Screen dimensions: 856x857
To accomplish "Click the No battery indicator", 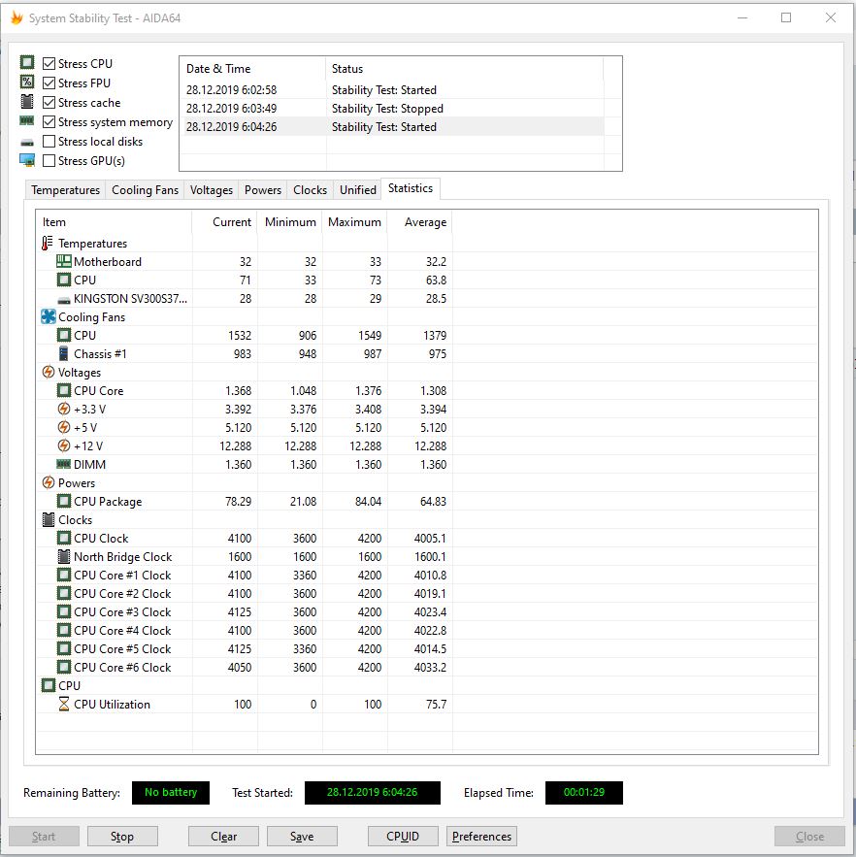I will coord(171,793).
